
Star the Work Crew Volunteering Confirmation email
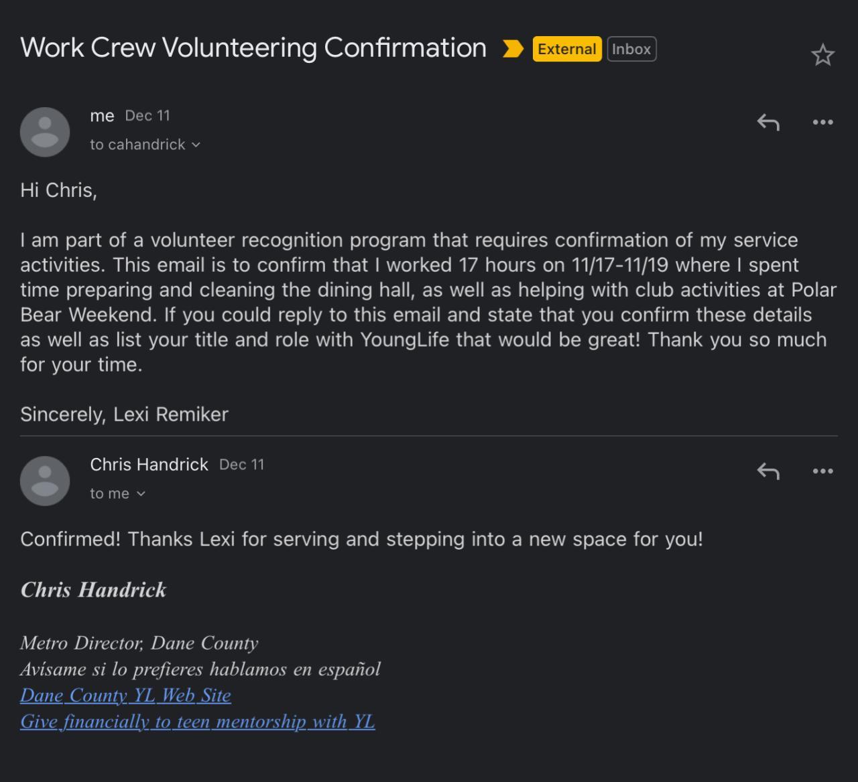822,55
